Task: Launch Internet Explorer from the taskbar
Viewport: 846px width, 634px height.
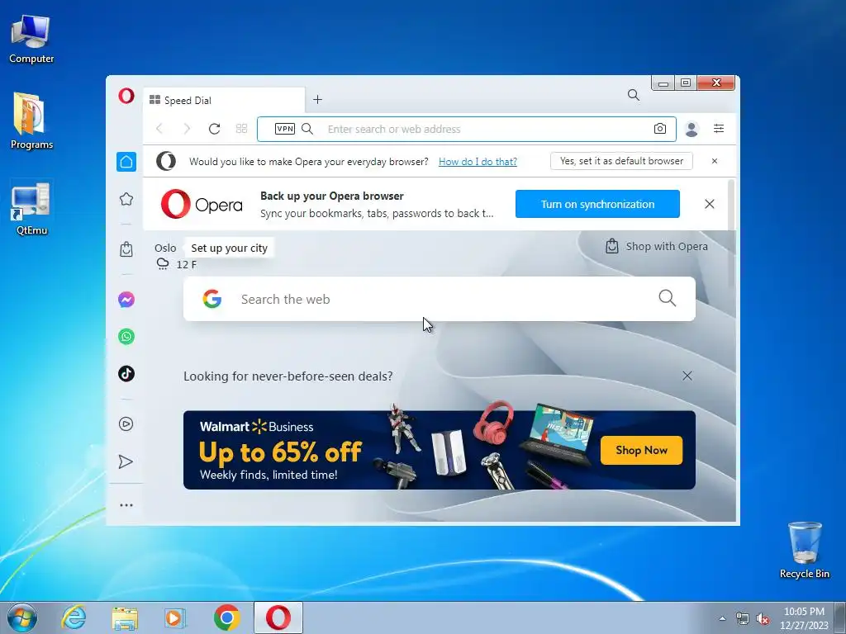Action: pyautogui.click(x=73, y=617)
